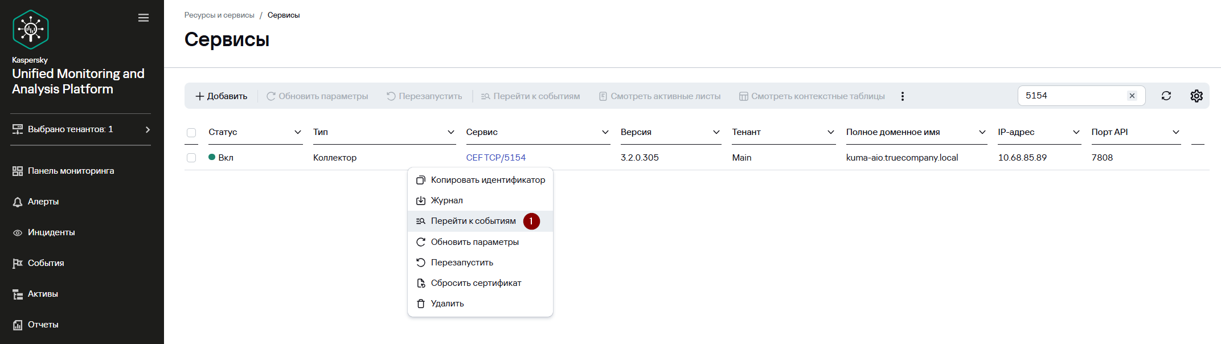Click the kuma-aio.truecompany.local FQDN cell
1221x344 pixels.
[902, 158]
